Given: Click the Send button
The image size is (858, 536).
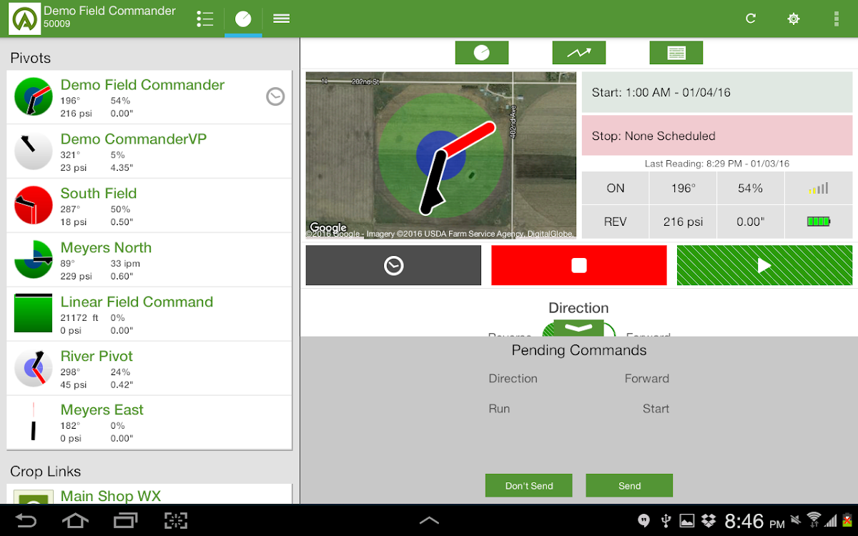Looking at the screenshot, I should tap(629, 485).
